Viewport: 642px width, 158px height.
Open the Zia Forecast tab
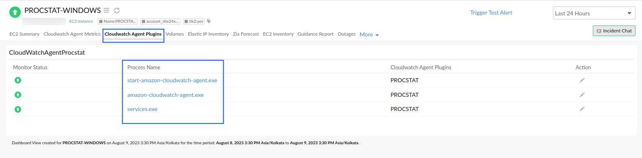tap(246, 34)
